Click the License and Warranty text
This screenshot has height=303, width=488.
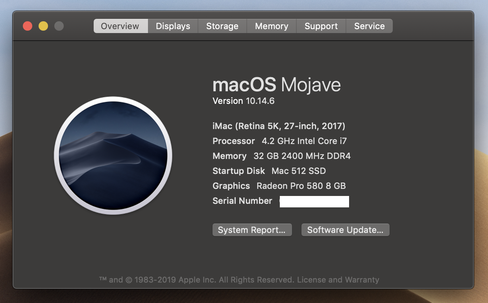[x=338, y=280]
